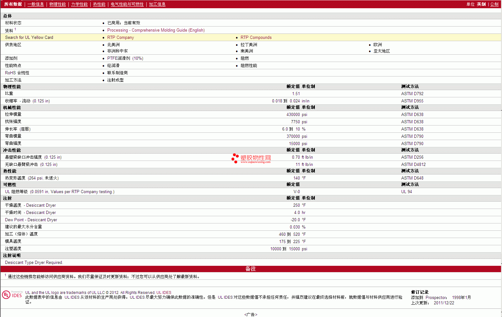Screen dimensions: 502x317
Task: Click Dew Point - Desiccant Dryer row
Action: click(x=251, y=220)
